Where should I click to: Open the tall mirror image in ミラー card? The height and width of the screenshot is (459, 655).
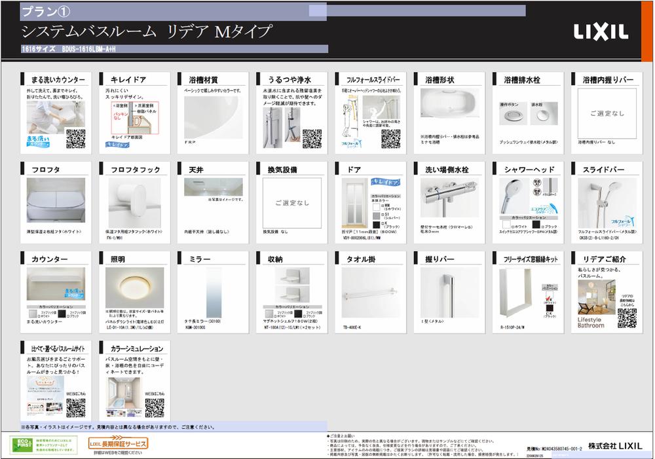(214, 292)
